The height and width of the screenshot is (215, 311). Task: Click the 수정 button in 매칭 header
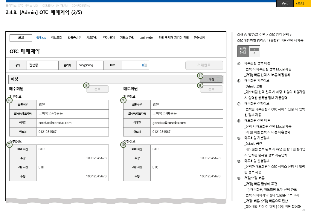point(212,79)
